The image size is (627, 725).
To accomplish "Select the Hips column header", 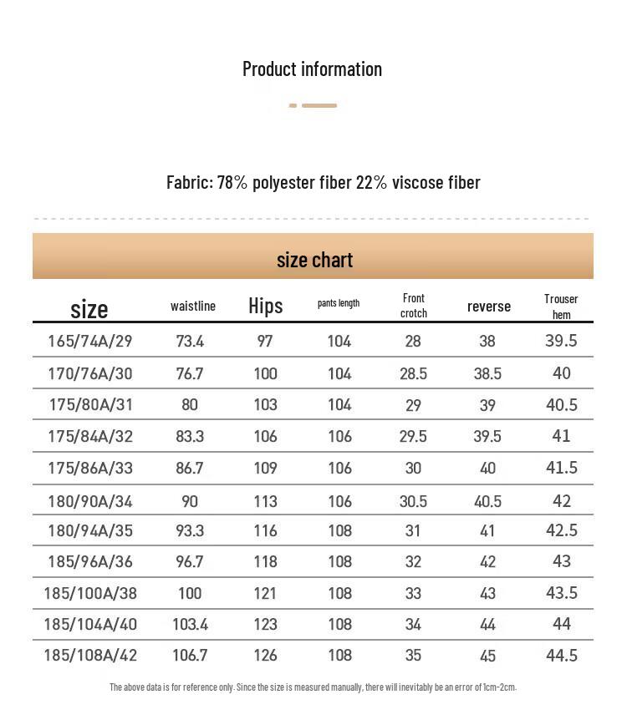I will point(266,306).
